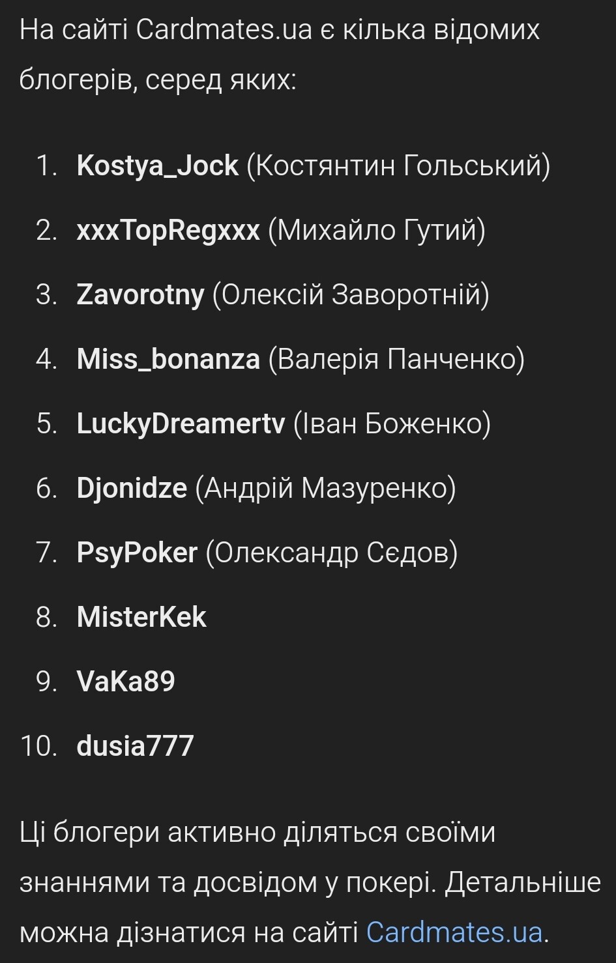
Task: Click the name Іван Боженко
Action: 392,424
